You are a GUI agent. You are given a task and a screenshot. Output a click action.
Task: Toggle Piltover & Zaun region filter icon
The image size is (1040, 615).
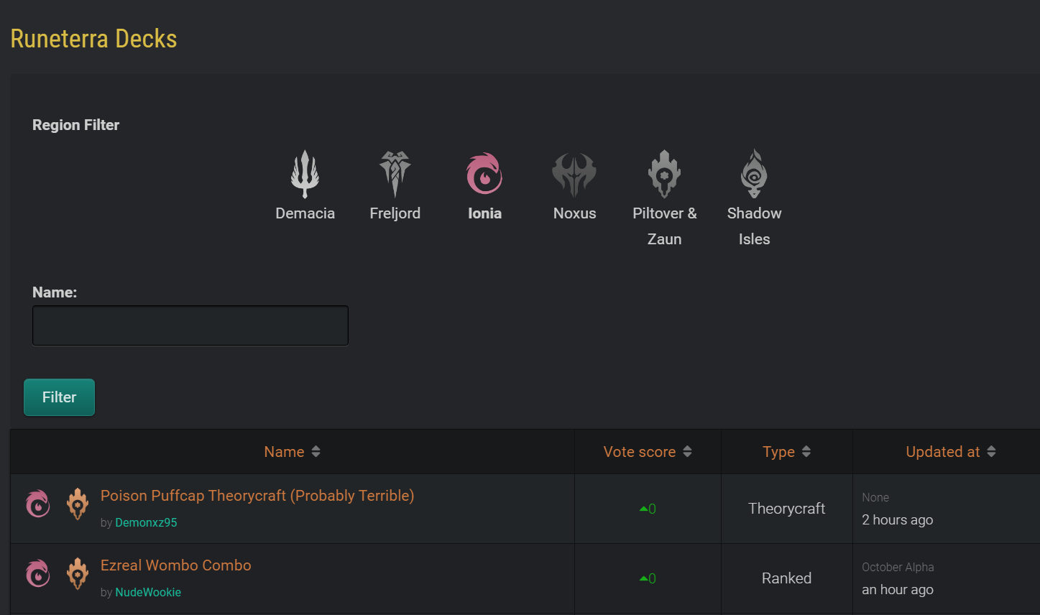[x=664, y=174]
